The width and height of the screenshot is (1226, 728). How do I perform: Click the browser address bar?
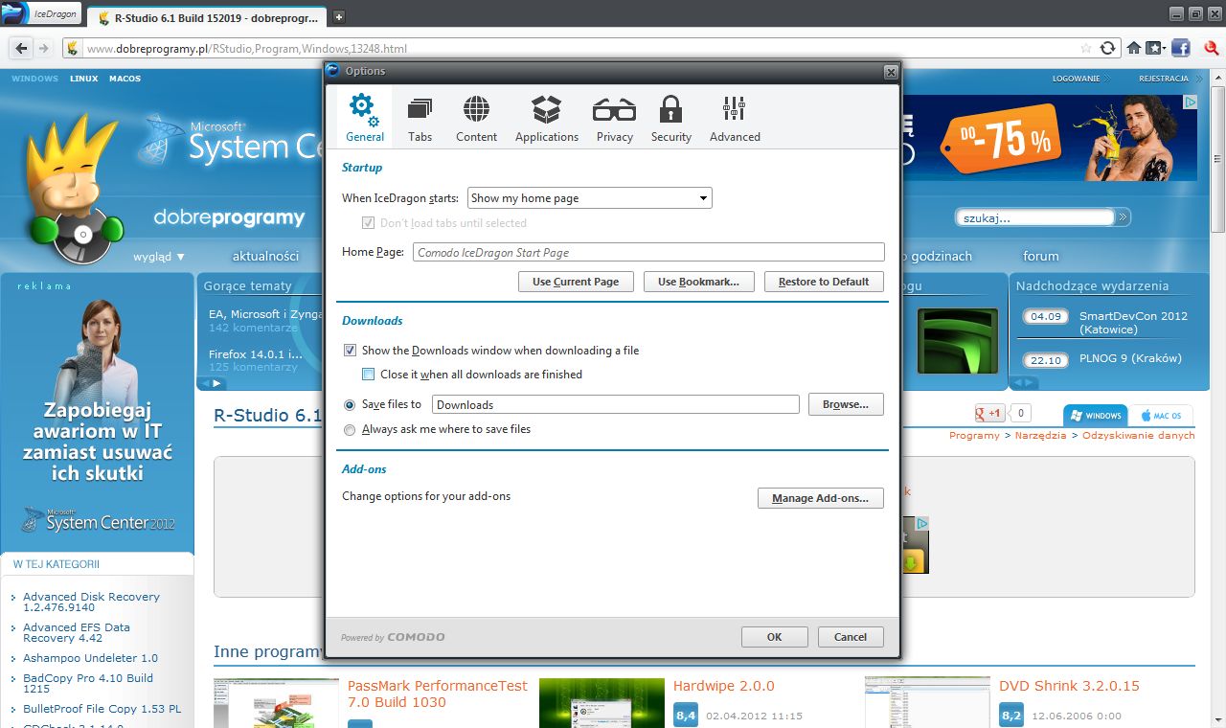(x=581, y=48)
